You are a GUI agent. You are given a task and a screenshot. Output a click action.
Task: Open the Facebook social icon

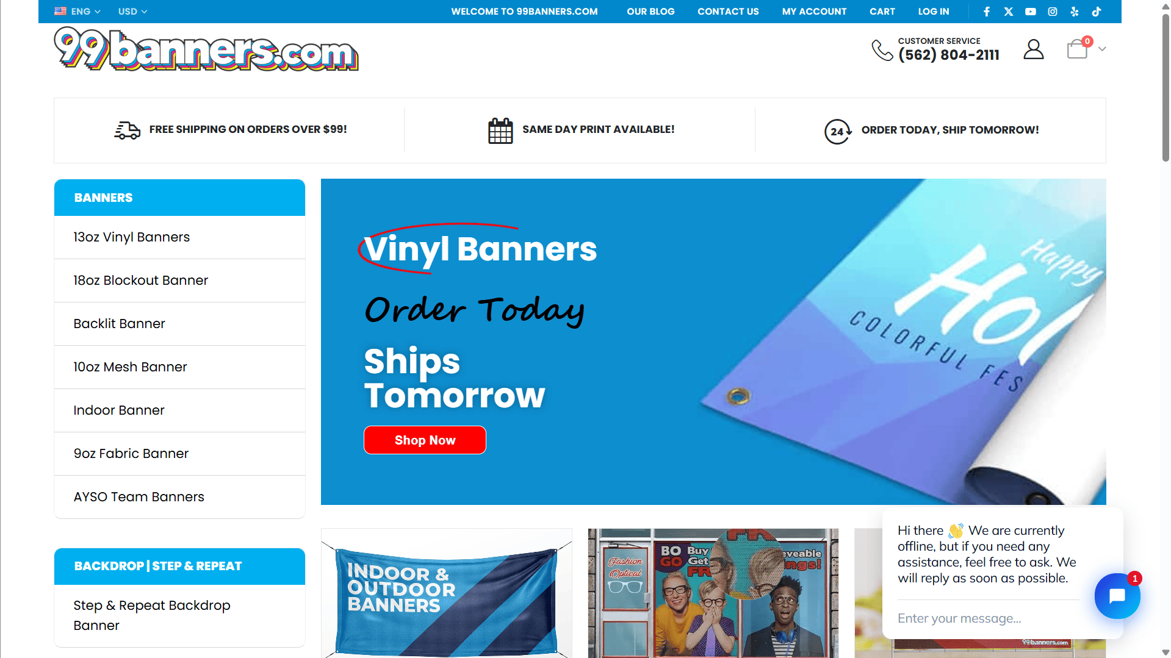(x=987, y=12)
